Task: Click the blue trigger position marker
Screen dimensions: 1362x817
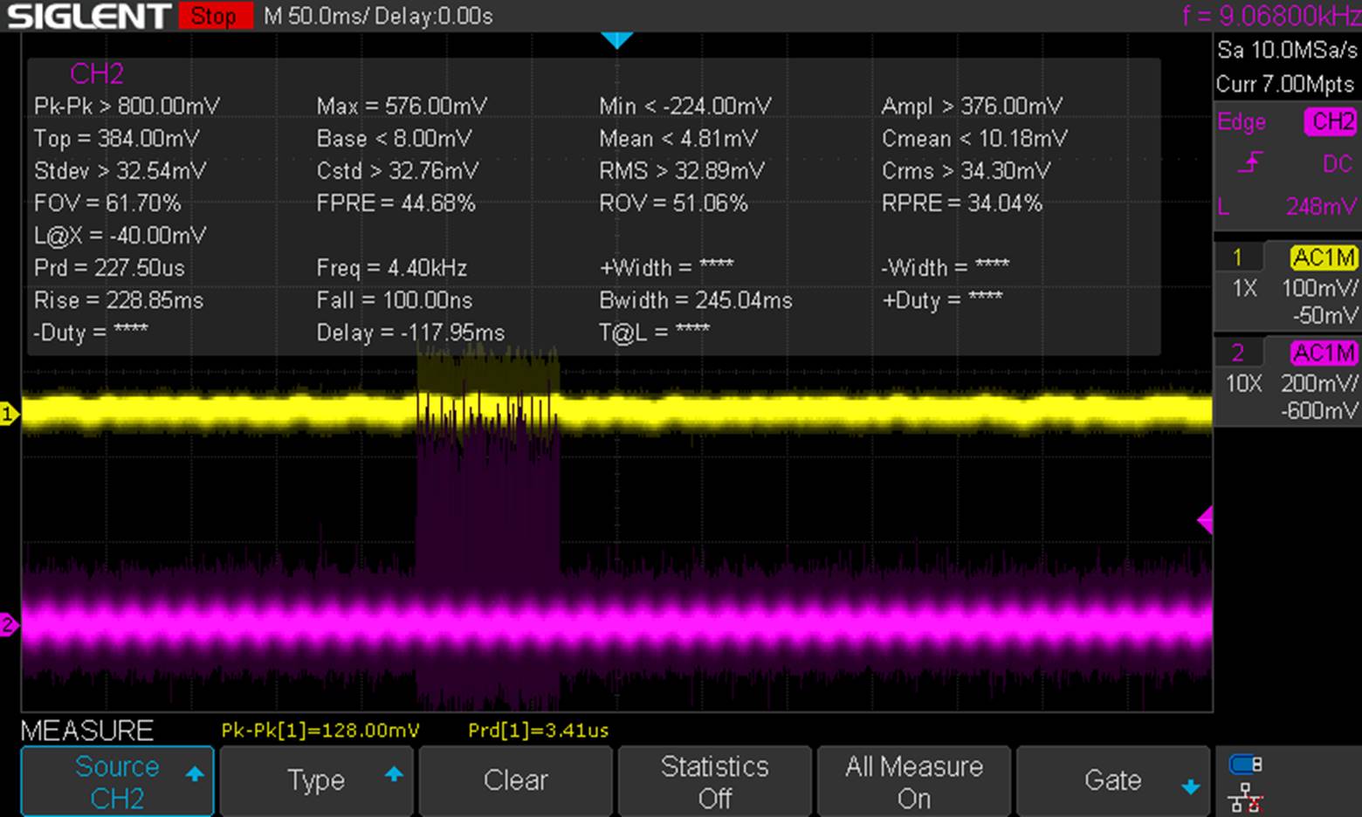Action: [616, 40]
